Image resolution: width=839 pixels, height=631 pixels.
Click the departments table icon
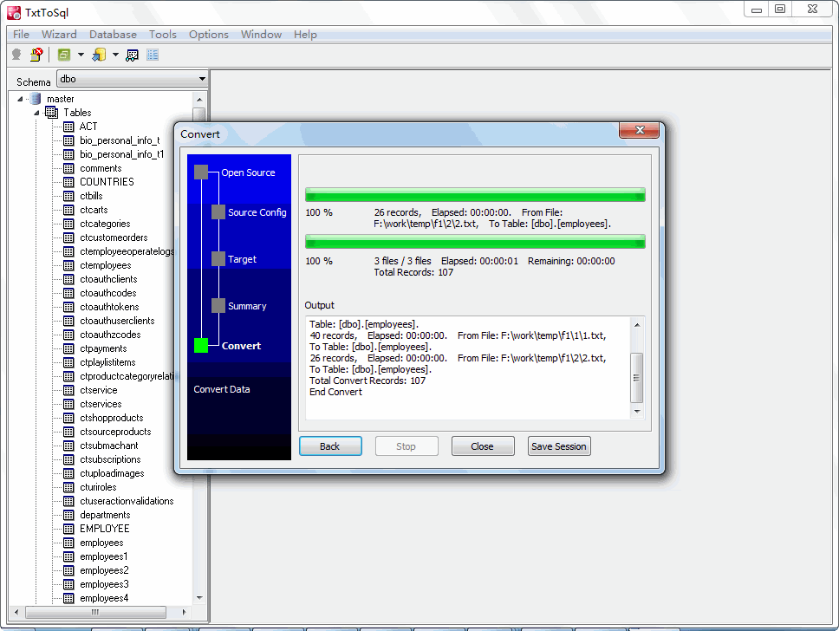coord(68,516)
